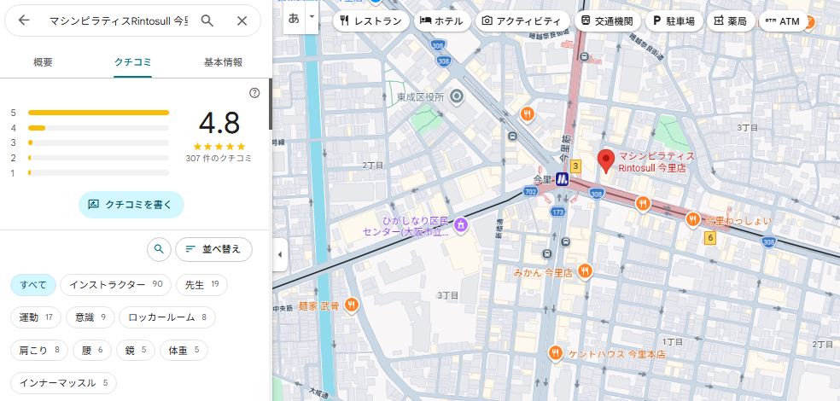Open the input language あ dropdown arrow
840x401 pixels.
tap(312, 17)
